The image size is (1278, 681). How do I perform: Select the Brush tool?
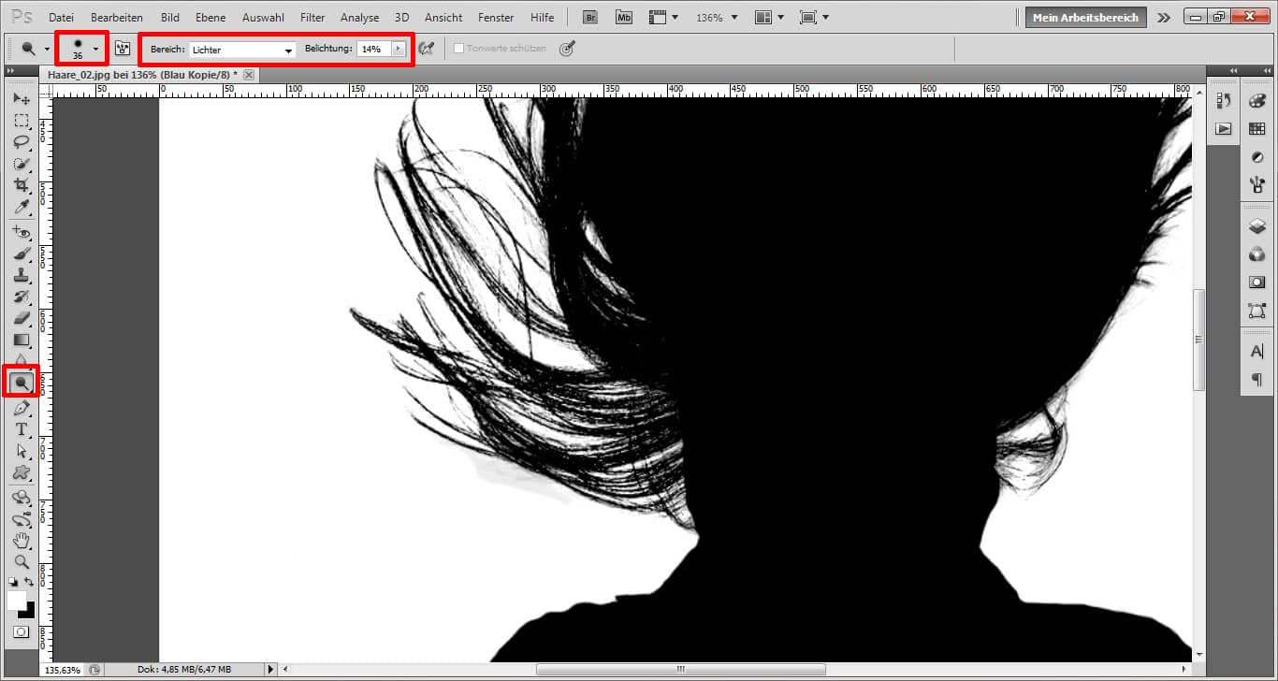pos(22,251)
